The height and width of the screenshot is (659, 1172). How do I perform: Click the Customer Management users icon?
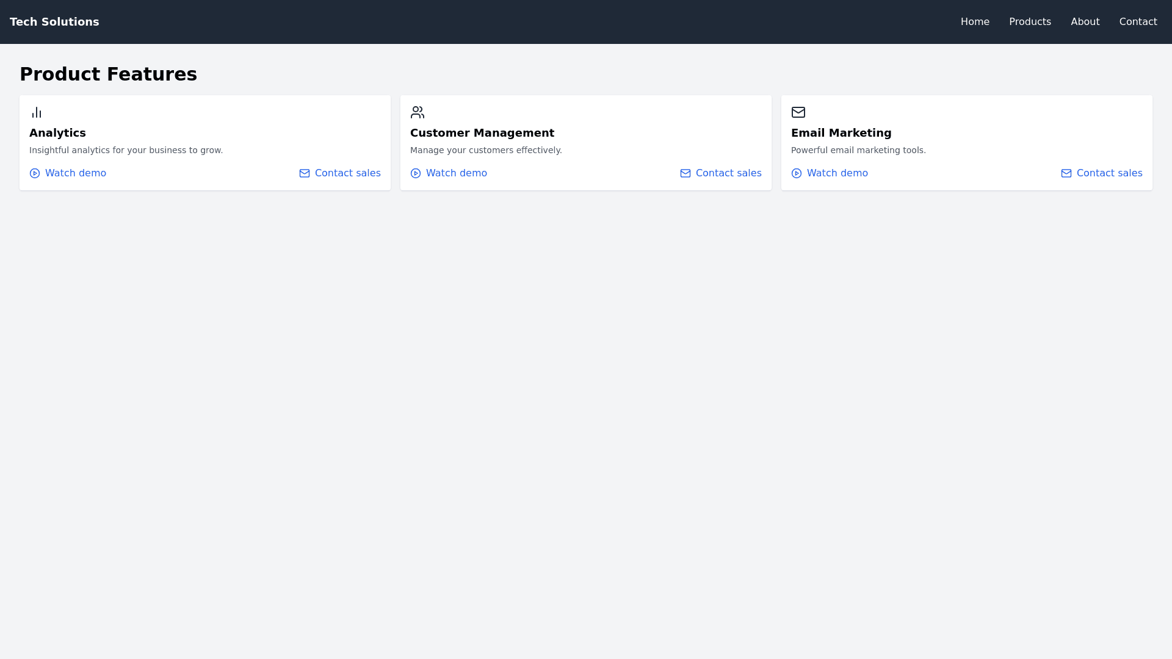418,112
